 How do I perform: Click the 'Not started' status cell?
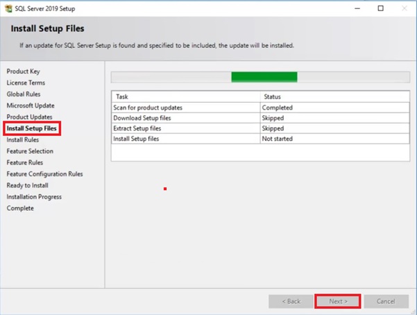[x=335, y=139]
